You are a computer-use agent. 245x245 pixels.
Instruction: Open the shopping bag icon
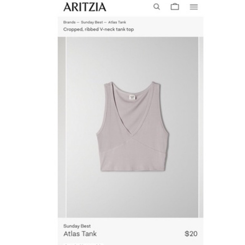[175, 7]
